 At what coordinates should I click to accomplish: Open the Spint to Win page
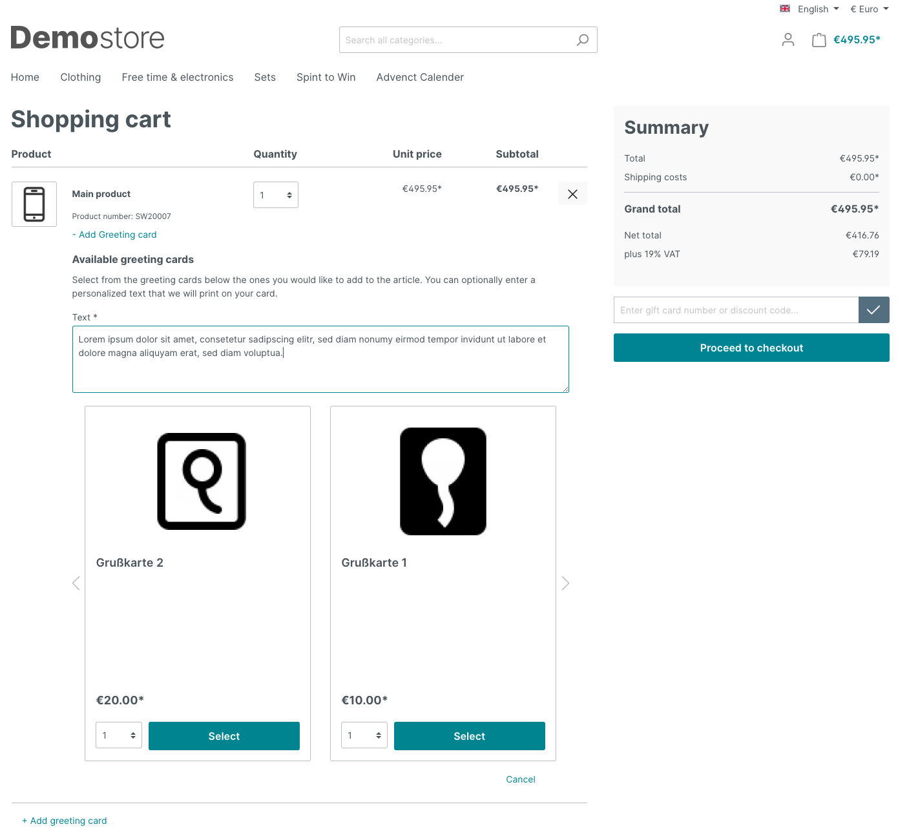pyautogui.click(x=326, y=78)
